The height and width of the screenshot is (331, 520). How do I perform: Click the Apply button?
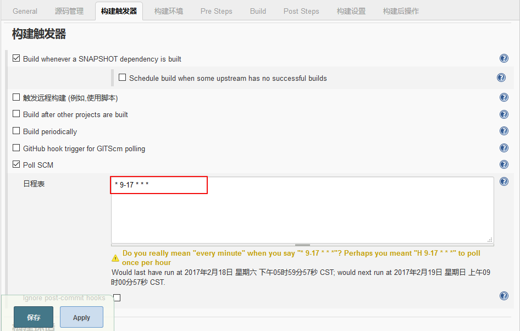tap(81, 317)
